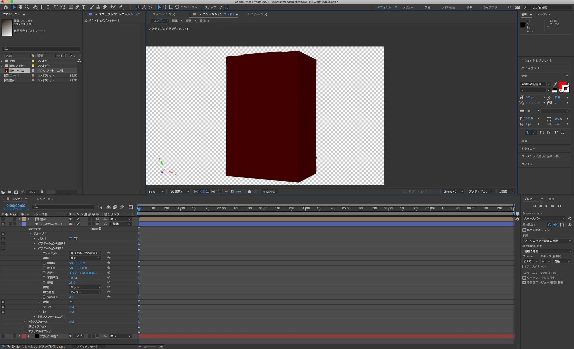Switch to the レビュー workspace

(x=408, y=7)
